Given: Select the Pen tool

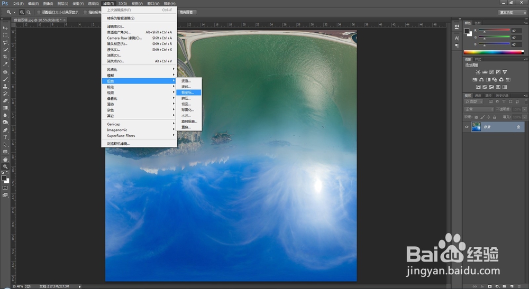Looking at the screenshot, I should (5, 130).
